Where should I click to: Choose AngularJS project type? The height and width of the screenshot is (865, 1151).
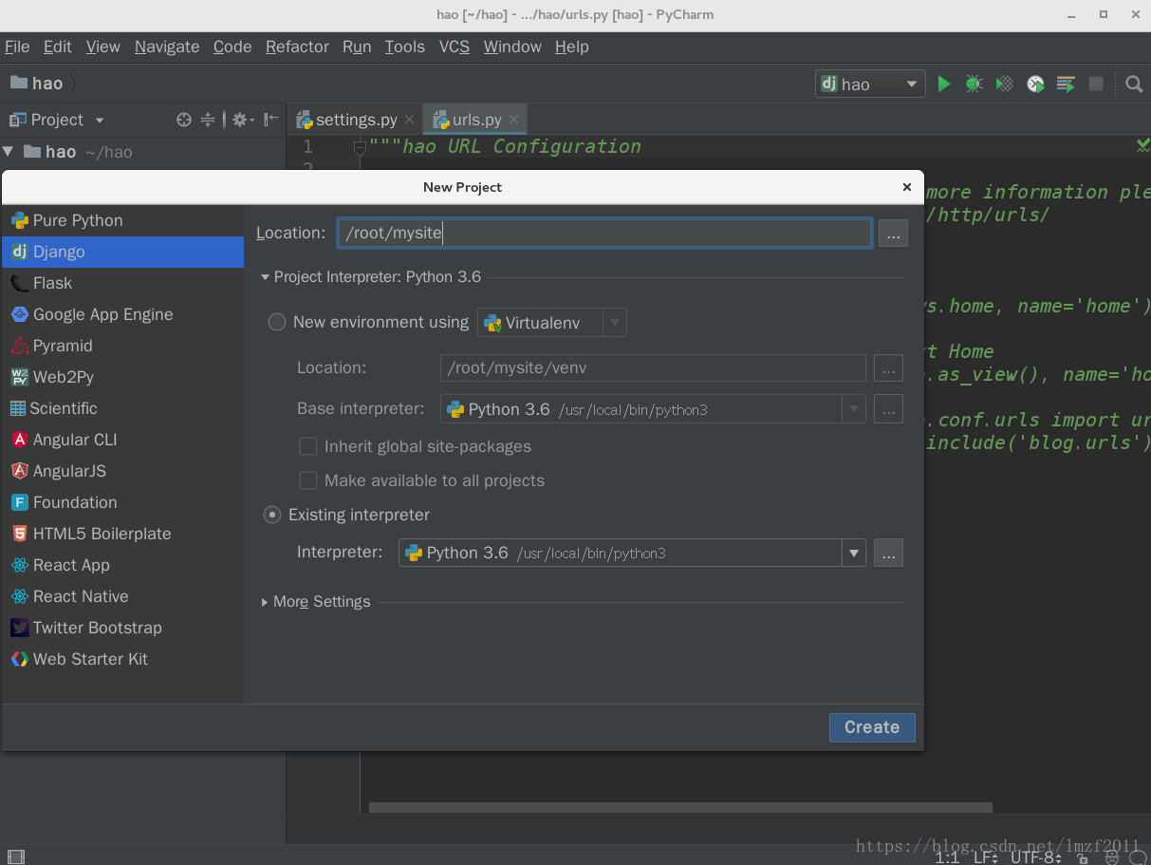122,471
